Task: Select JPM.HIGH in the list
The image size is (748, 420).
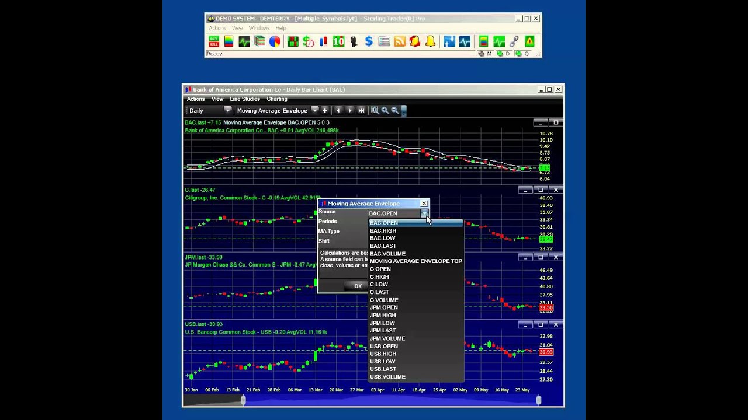Action: (x=415, y=315)
